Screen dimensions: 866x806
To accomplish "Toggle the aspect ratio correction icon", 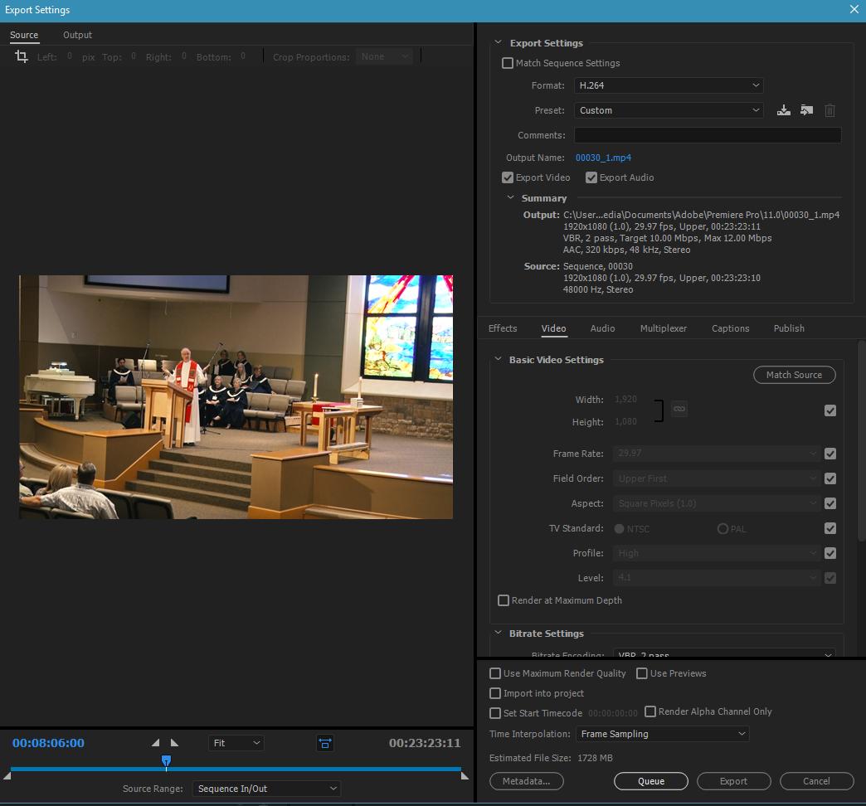I will pyautogui.click(x=325, y=743).
